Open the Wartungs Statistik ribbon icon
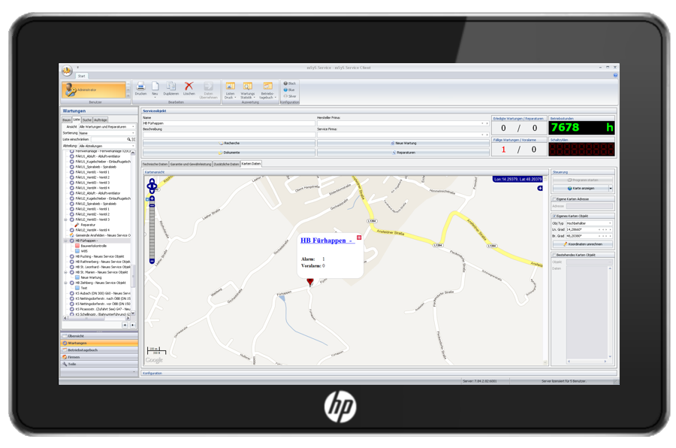The height and width of the screenshot is (448, 676). [248, 86]
